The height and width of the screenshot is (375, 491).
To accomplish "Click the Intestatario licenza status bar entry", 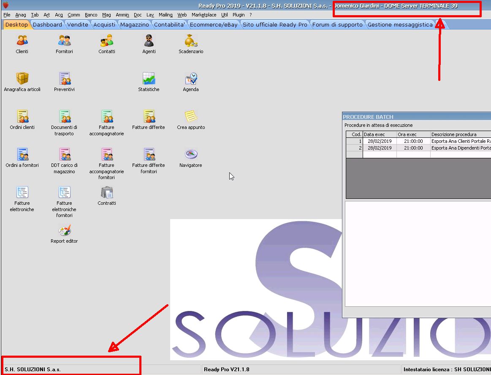I will [447, 370].
